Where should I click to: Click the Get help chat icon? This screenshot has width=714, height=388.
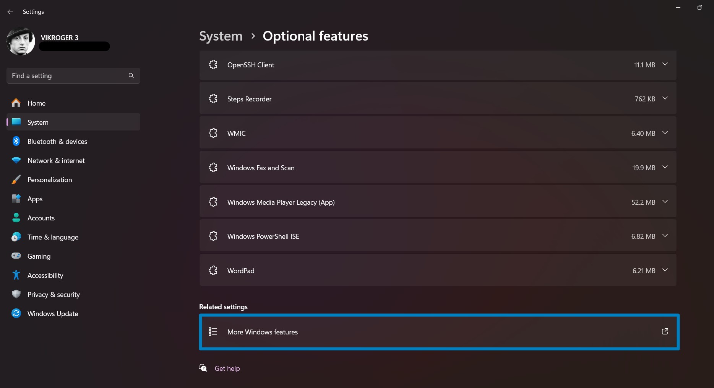(203, 368)
